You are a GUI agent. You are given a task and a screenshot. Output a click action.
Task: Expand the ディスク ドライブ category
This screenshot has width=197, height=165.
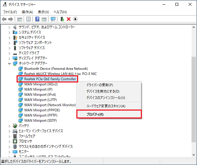coord(9,53)
